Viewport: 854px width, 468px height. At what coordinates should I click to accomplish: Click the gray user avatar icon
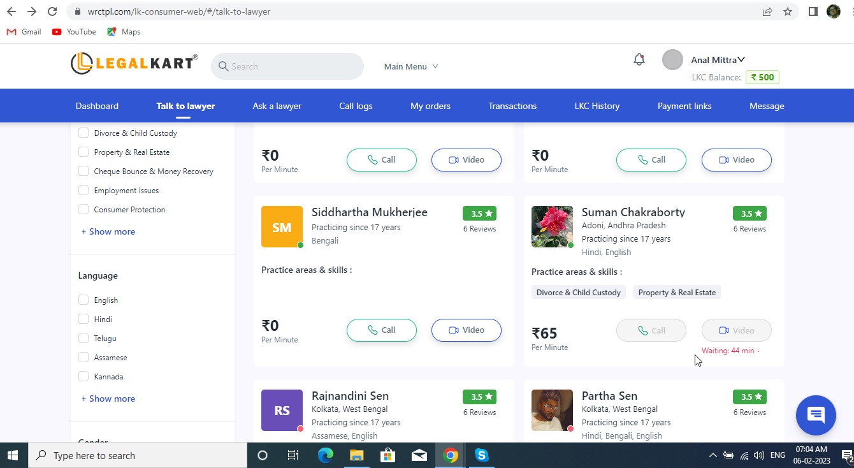[672, 60]
